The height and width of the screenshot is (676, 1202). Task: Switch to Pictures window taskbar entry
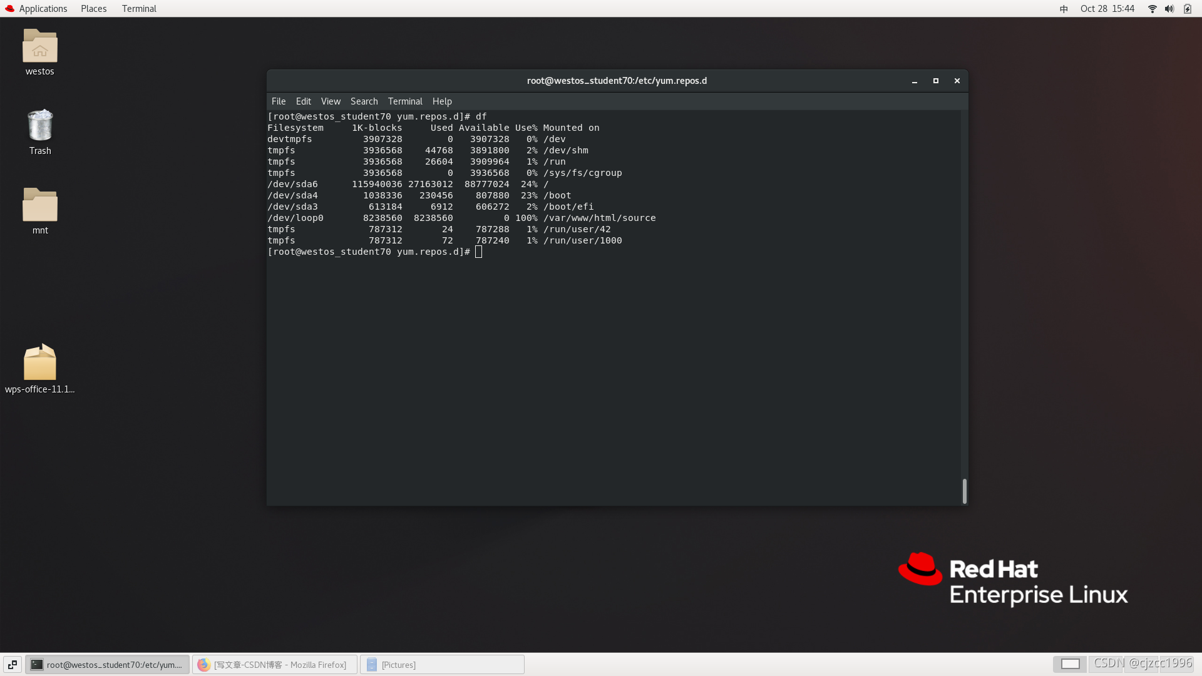coord(442,665)
